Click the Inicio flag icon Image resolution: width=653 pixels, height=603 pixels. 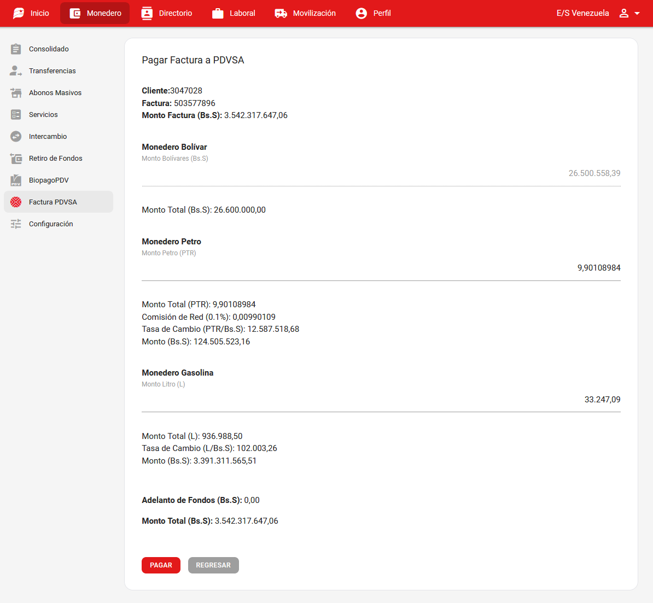[19, 13]
